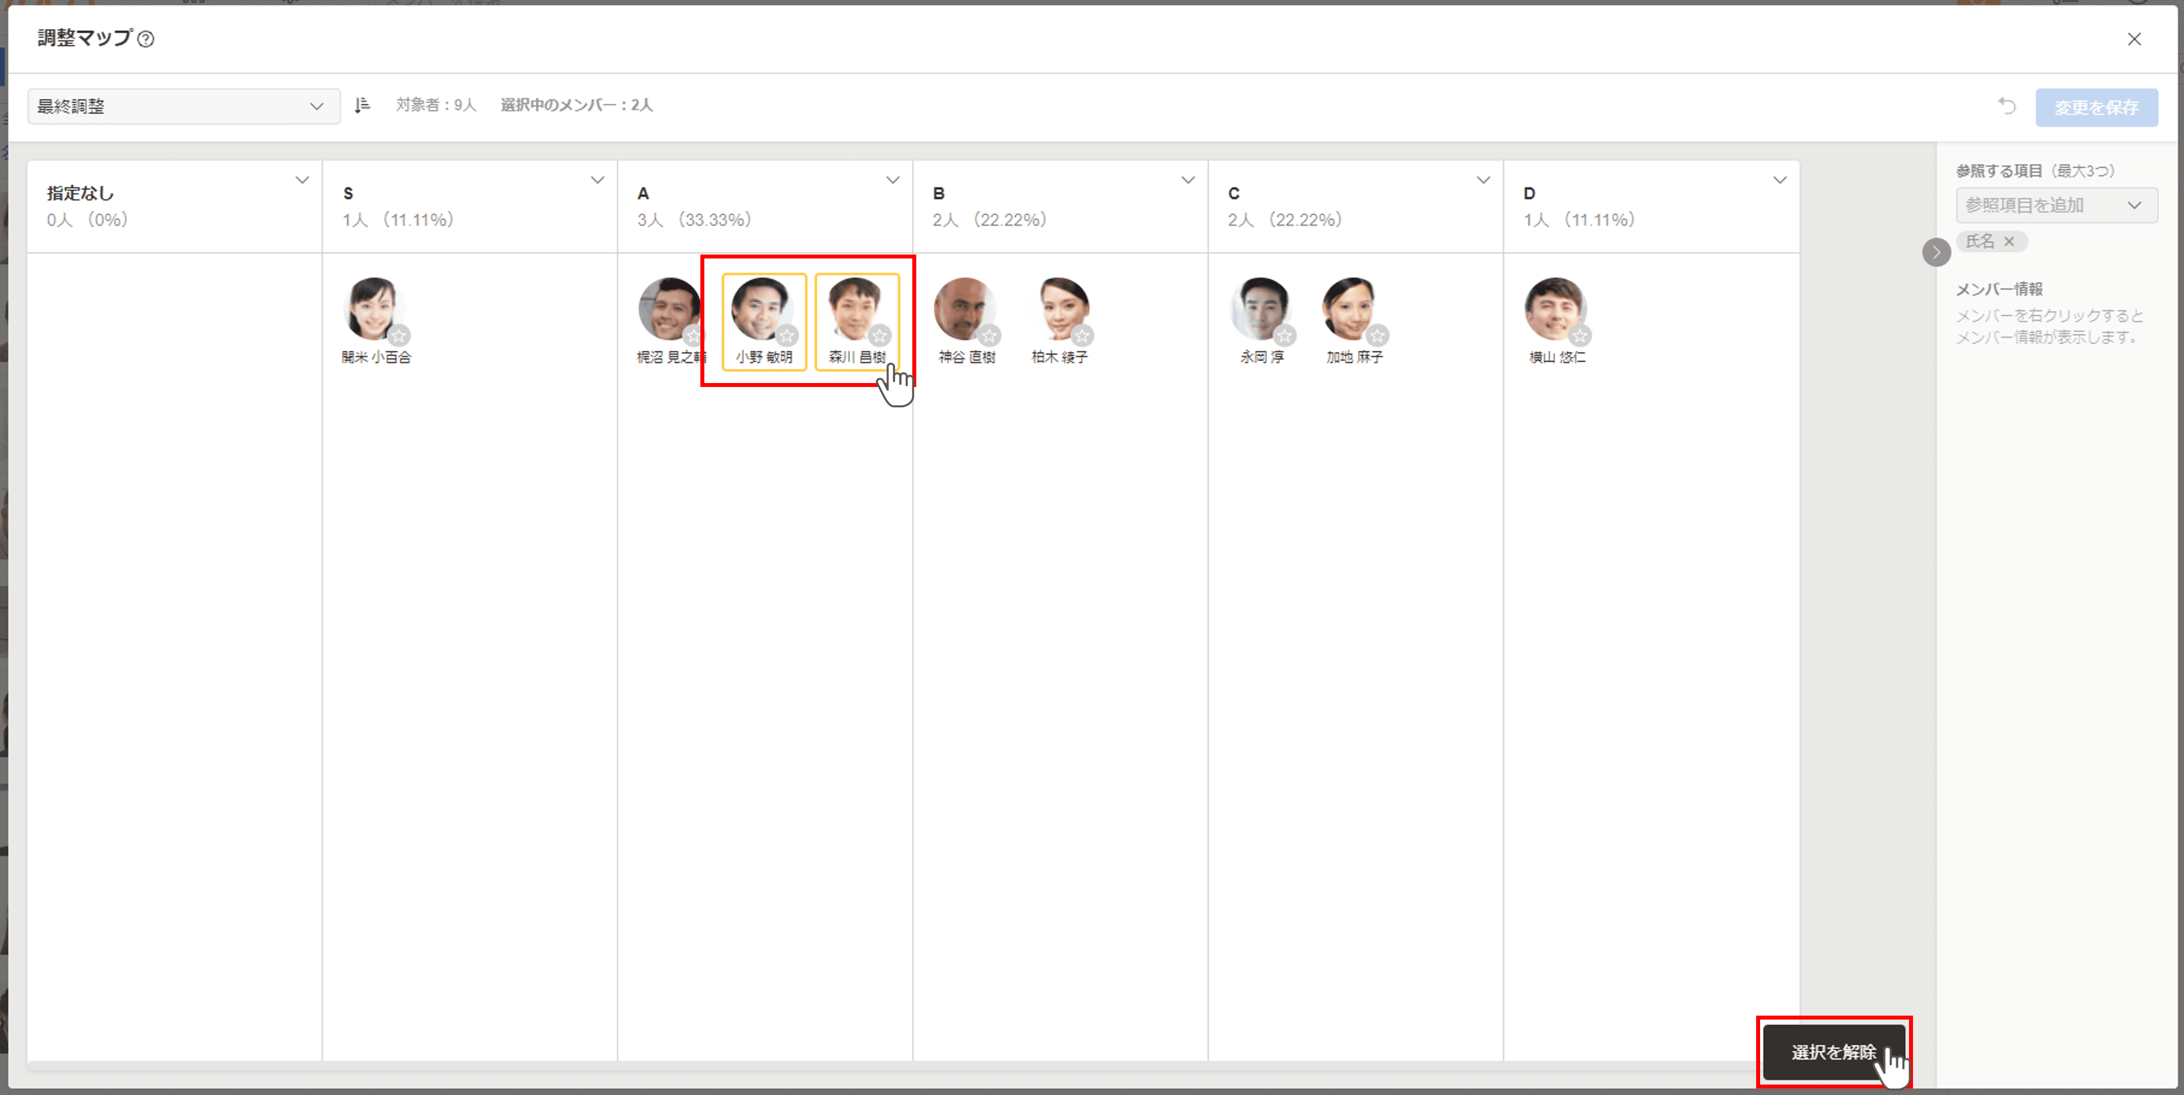2184x1095 pixels.
Task: Select member 横山 悠仁
Action: (1557, 321)
